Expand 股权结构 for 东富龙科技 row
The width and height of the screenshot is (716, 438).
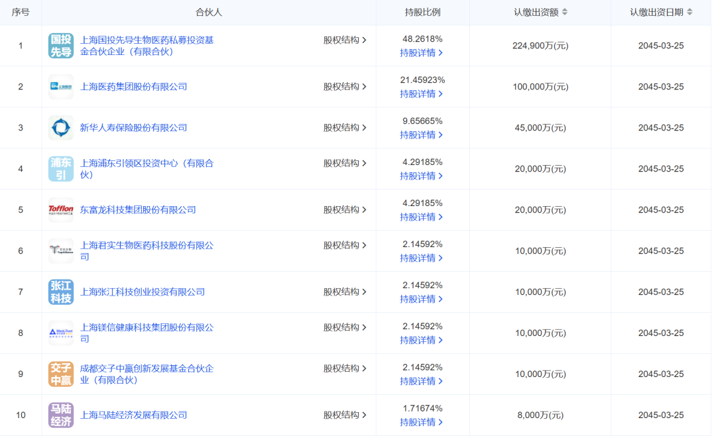pyautogui.click(x=345, y=210)
